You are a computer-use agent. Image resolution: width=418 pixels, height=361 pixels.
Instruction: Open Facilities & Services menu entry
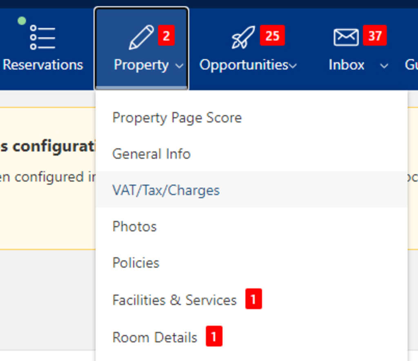pyautogui.click(x=174, y=300)
